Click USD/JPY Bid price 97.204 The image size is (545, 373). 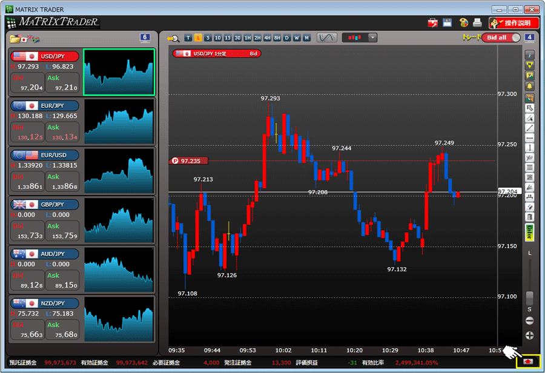pos(27,83)
